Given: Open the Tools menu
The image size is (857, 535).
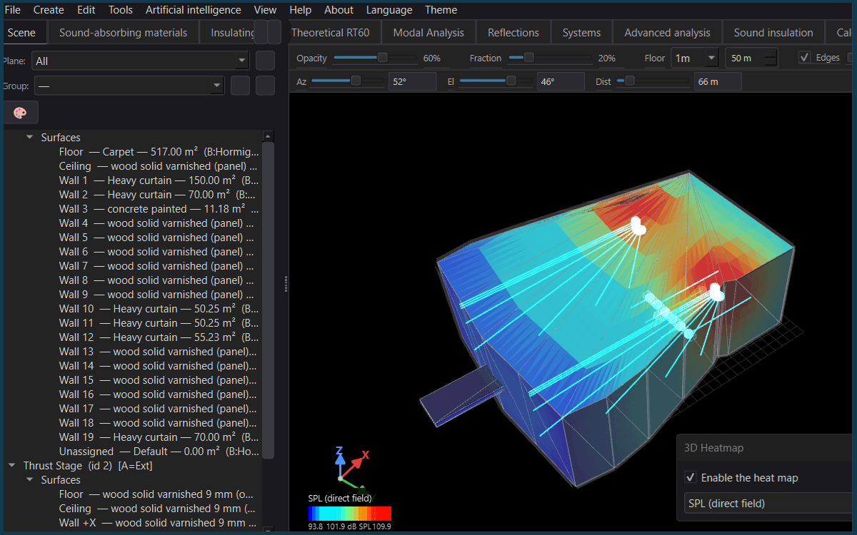Looking at the screenshot, I should pos(121,10).
